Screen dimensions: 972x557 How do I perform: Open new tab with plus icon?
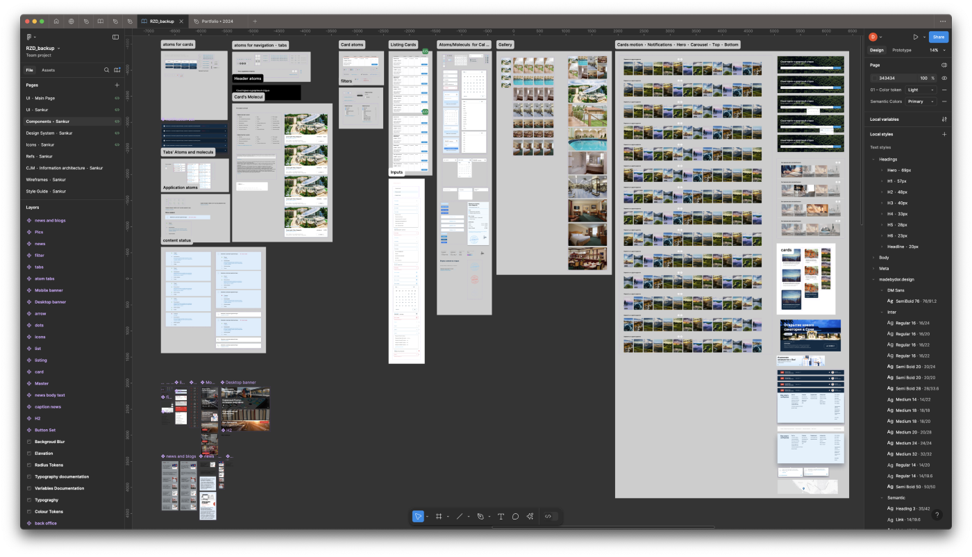(255, 22)
